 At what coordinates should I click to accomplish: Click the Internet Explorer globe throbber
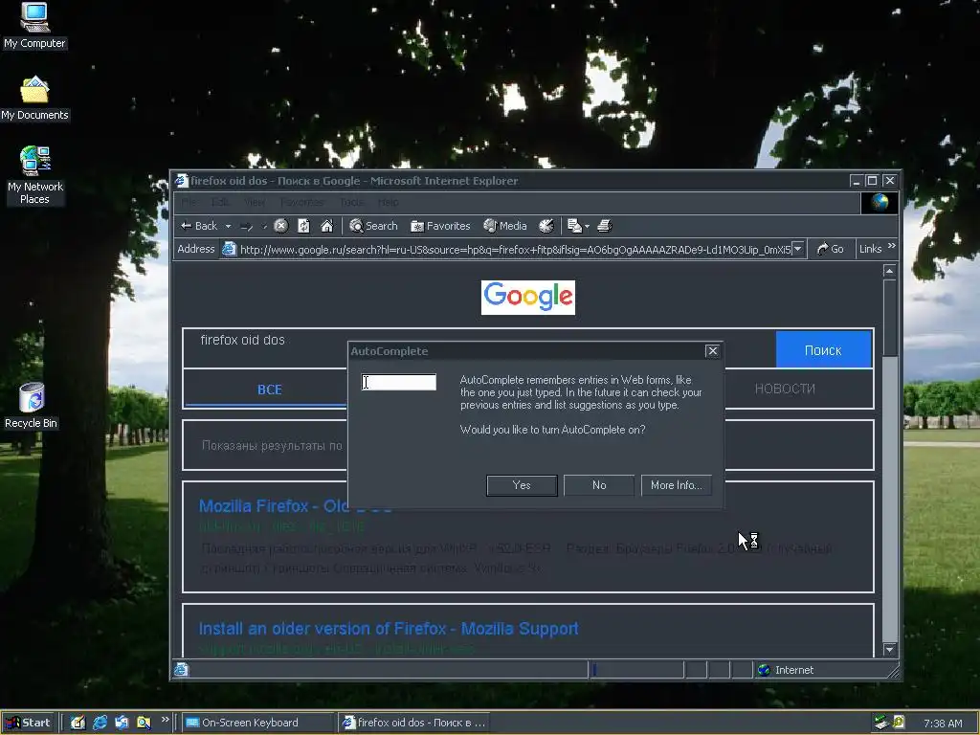(x=880, y=203)
